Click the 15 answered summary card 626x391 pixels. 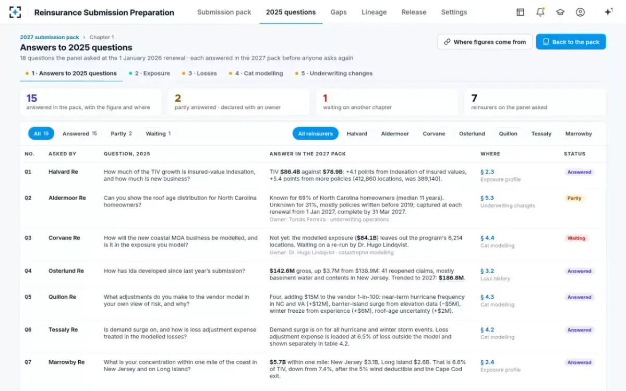point(91,102)
